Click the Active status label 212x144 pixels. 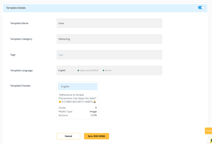coord(108,70)
